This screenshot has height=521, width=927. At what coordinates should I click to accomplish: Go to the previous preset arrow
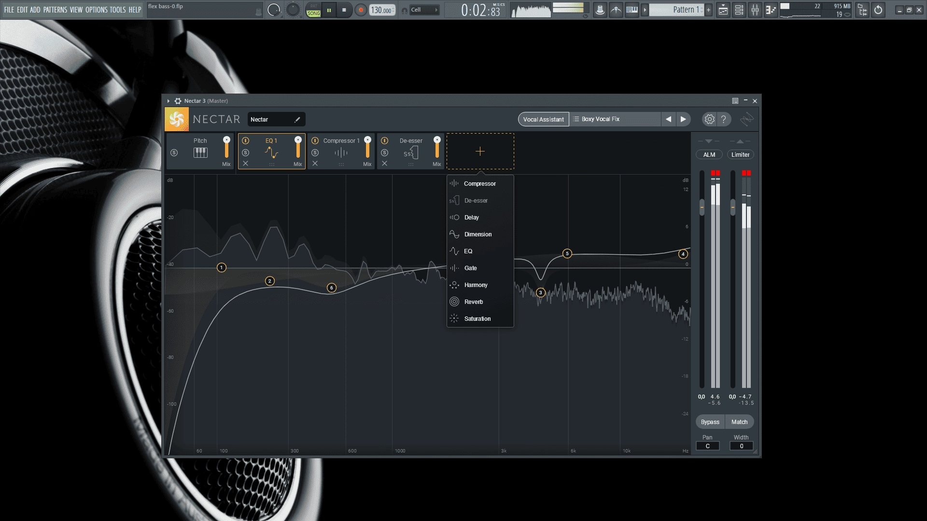point(668,119)
